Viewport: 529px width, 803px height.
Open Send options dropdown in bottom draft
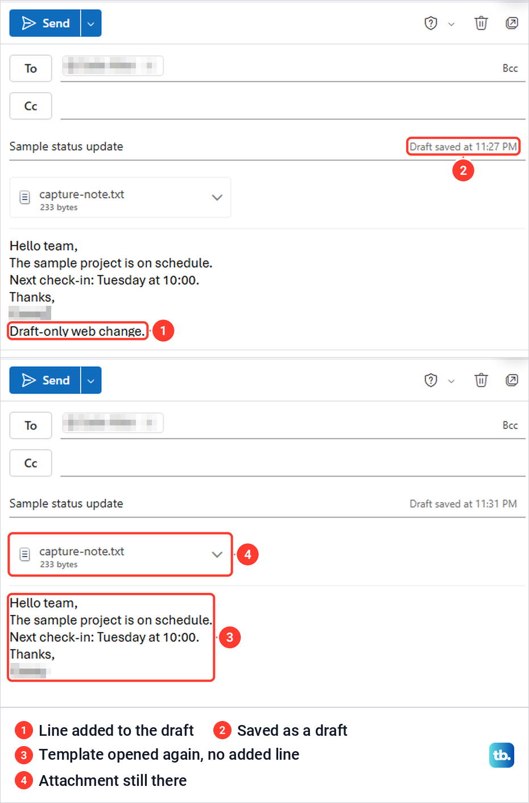(91, 380)
